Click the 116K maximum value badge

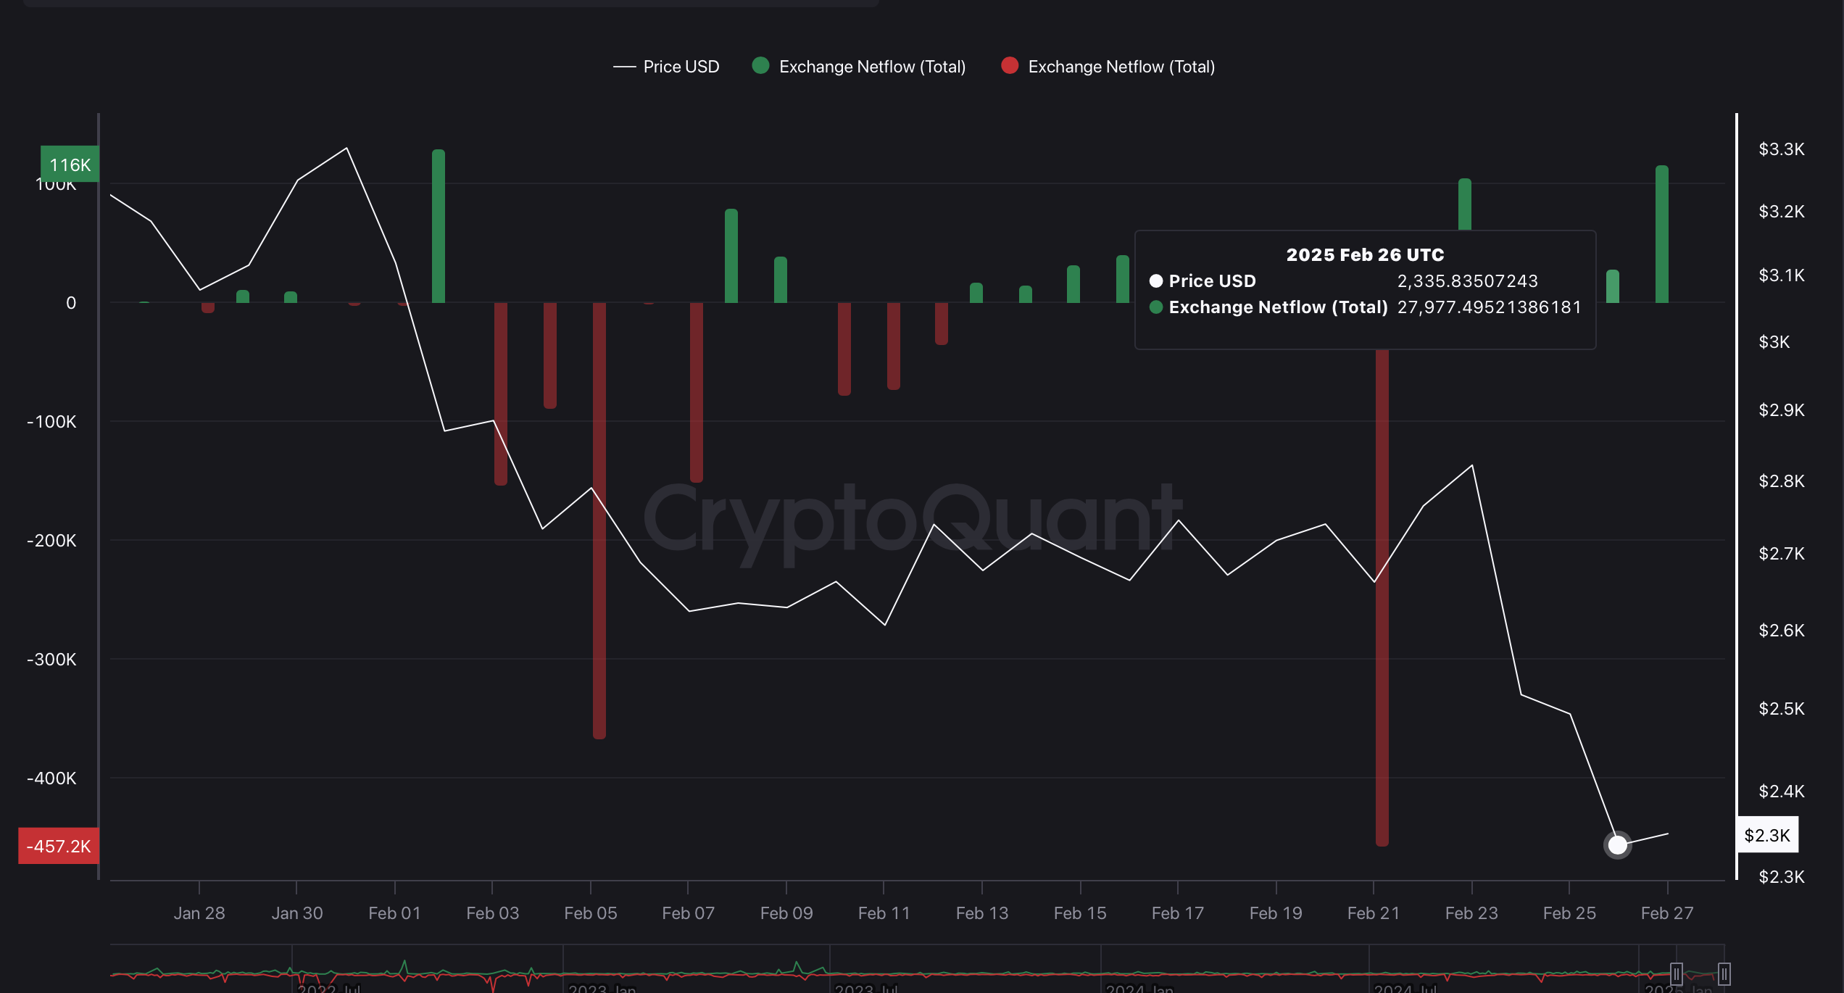point(69,165)
